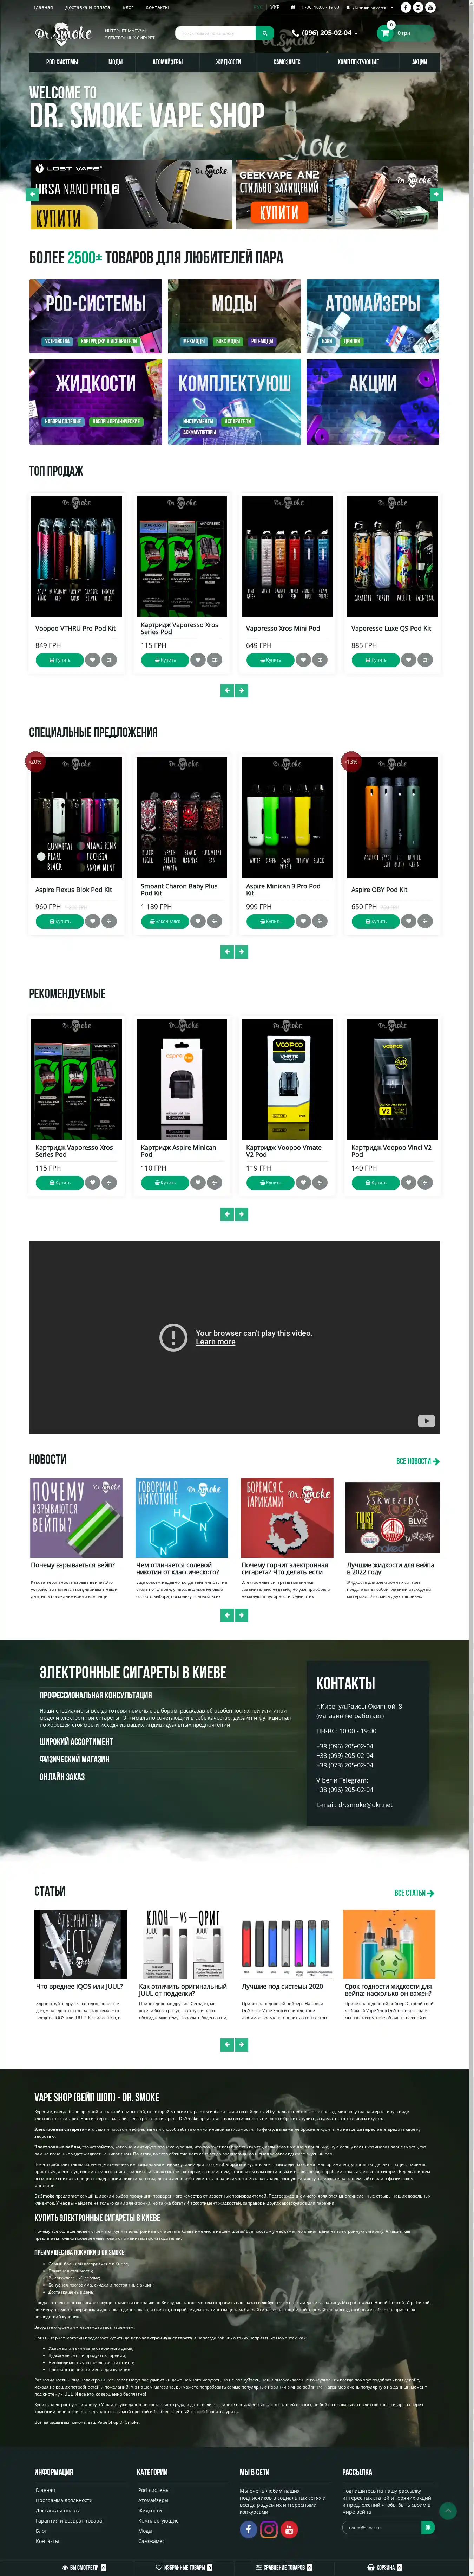Open the Instagram icon in footer
The height and width of the screenshot is (2576, 474).
(x=269, y=2528)
